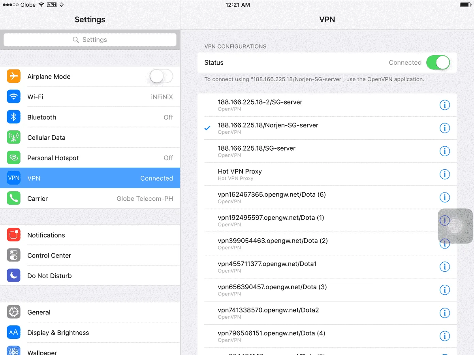This screenshot has height=355, width=474.
Task: Open info for 188.166.225.18-2/SG-server
Action: [x=445, y=105]
